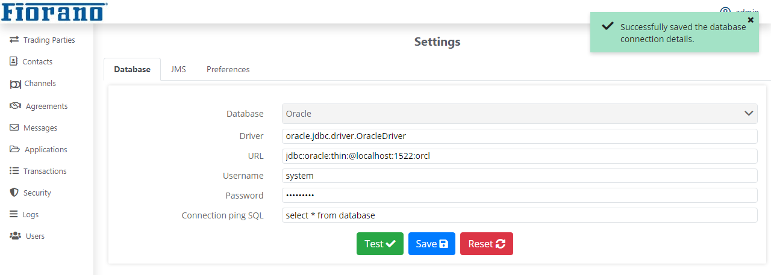
Task: Open Contacts via its address book icon
Action: coord(14,61)
